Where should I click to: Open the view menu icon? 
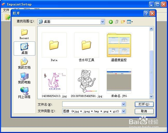130,22
